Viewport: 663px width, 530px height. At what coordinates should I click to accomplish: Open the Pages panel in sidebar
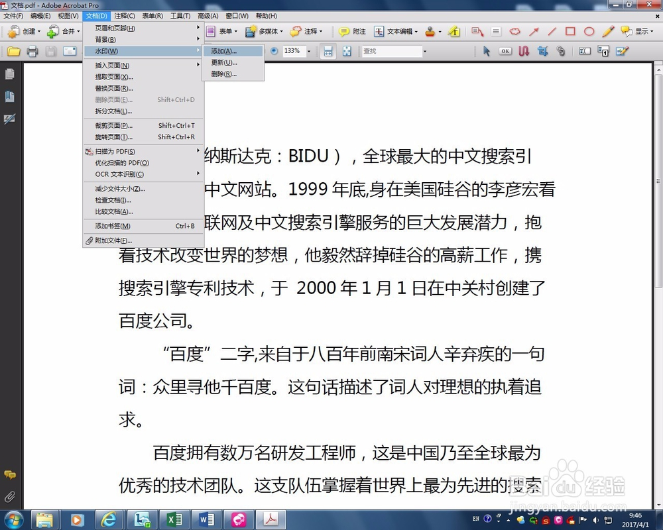tap(10, 74)
